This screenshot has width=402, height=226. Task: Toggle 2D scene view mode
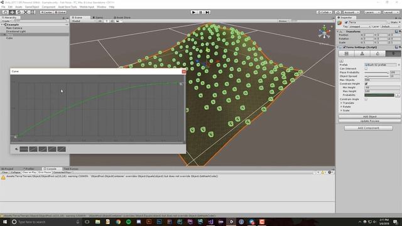coord(100,21)
